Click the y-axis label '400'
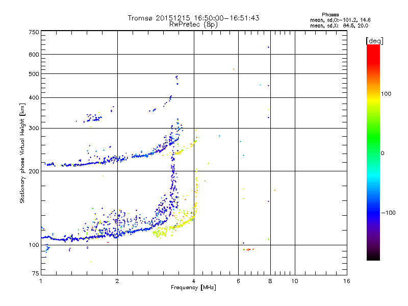This screenshot has height=306, width=408. click(34, 98)
